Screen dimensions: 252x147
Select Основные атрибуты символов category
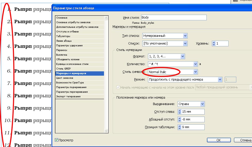80,22
